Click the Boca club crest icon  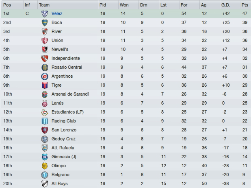pyautogui.click(x=45, y=23)
